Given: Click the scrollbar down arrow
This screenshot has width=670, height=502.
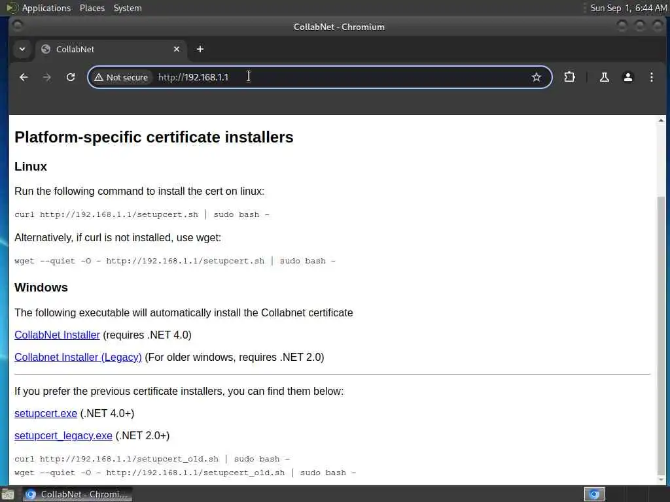Looking at the screenshot, I should (661, 480).
